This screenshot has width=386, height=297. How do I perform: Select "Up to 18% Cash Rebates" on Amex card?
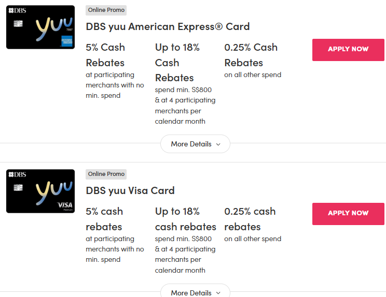point(177,63)
